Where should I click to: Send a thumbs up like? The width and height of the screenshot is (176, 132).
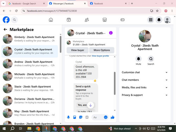(x=113, y=117)
